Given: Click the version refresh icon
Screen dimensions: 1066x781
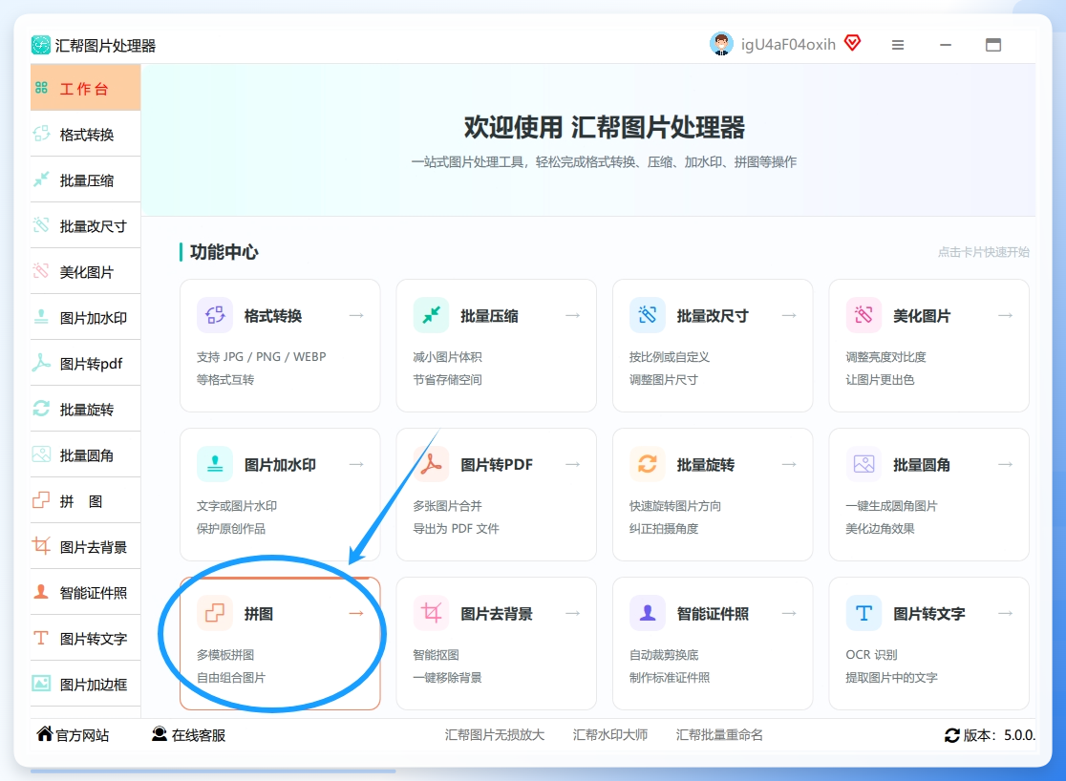Looking at the screenshot, I should tap(951, 735).
